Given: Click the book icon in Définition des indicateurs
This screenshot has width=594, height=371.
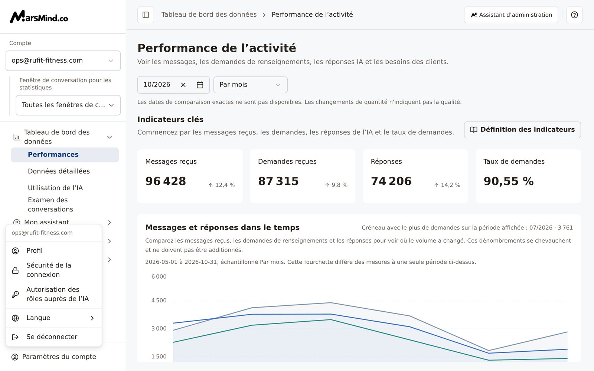Looking at the screenshot, I should pos(474,130).
